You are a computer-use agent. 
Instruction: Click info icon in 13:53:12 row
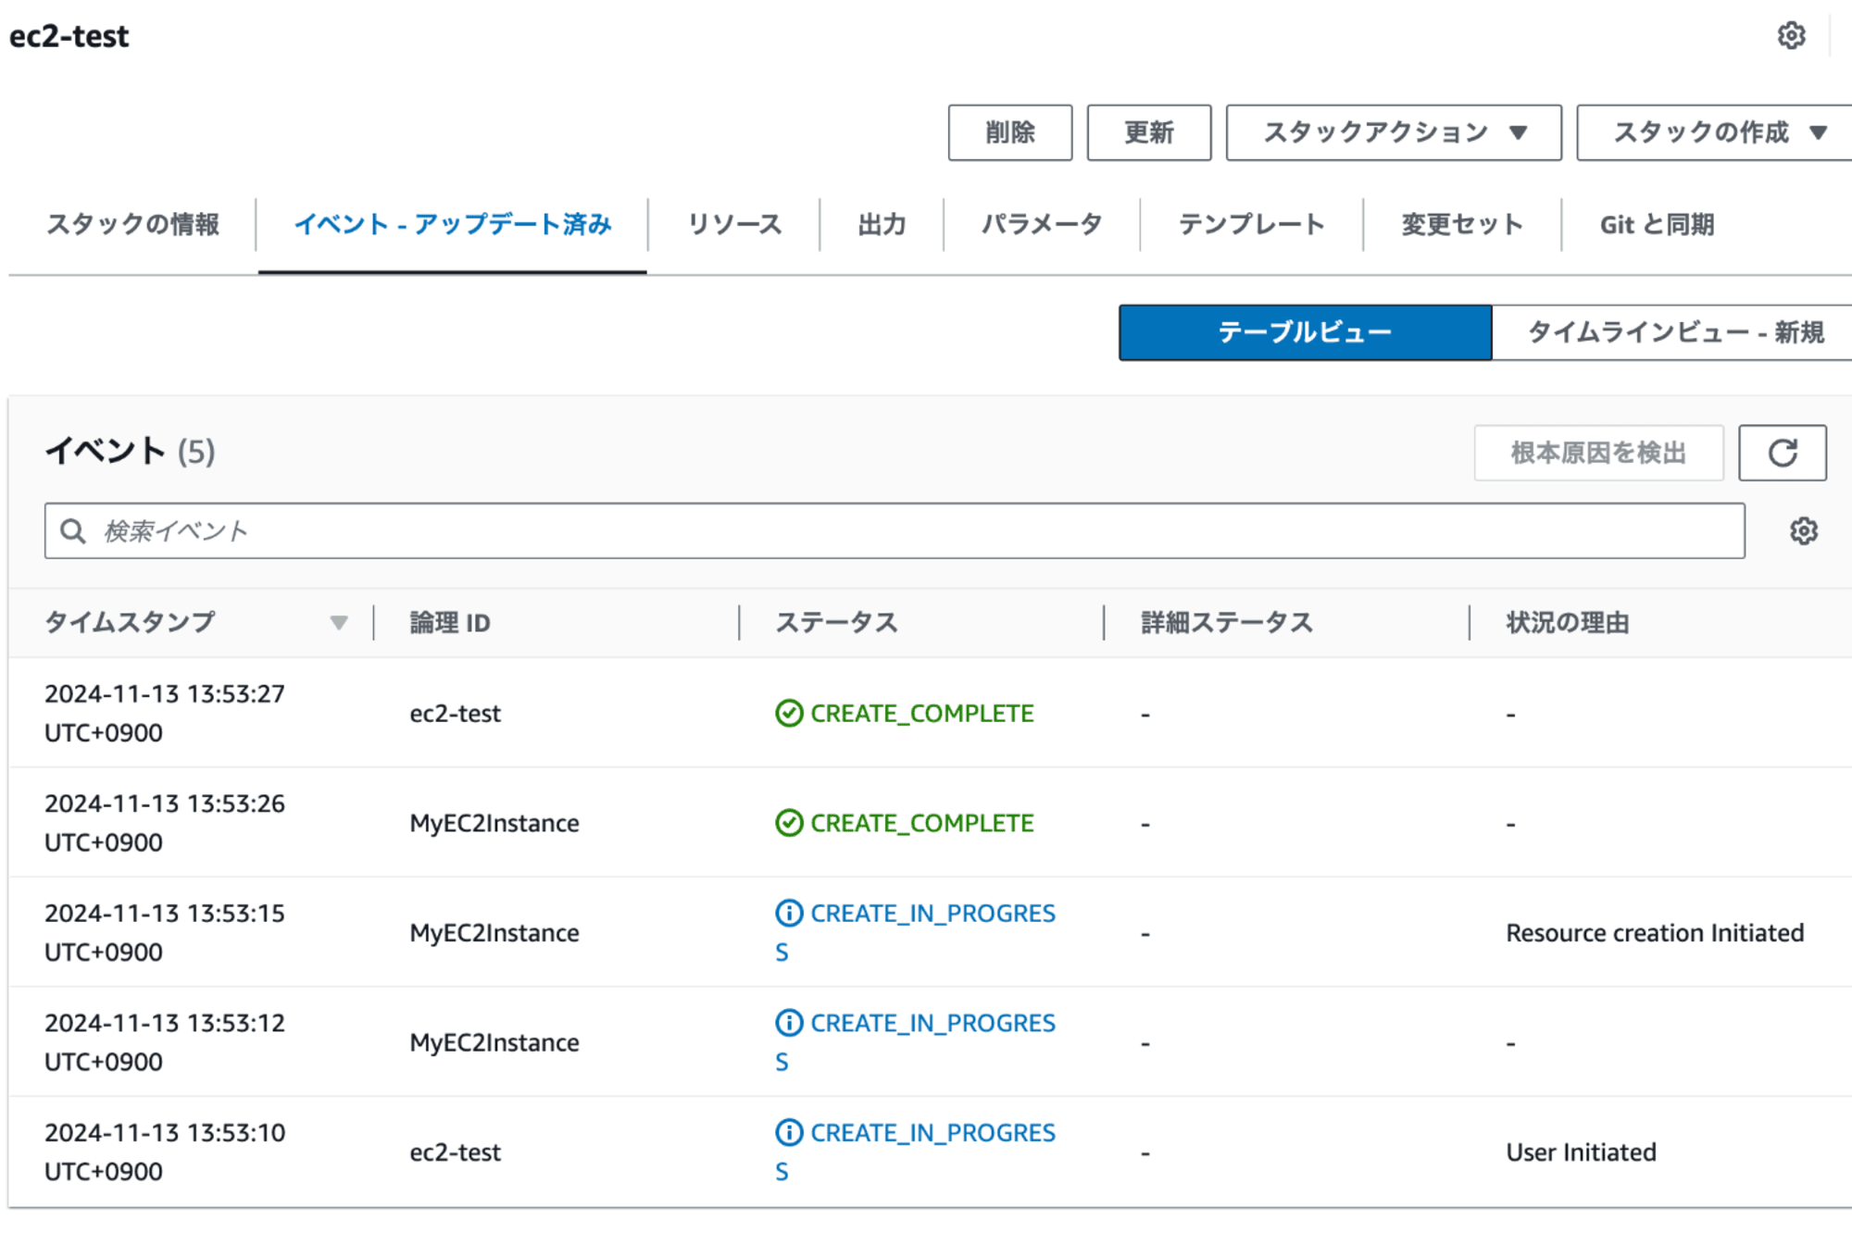pyautogui.click(x=789, y=1023)
